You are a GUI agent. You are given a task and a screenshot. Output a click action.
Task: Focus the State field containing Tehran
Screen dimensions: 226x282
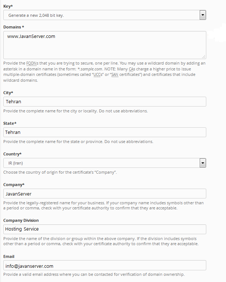pyautogui.click(x=104, y=132)
